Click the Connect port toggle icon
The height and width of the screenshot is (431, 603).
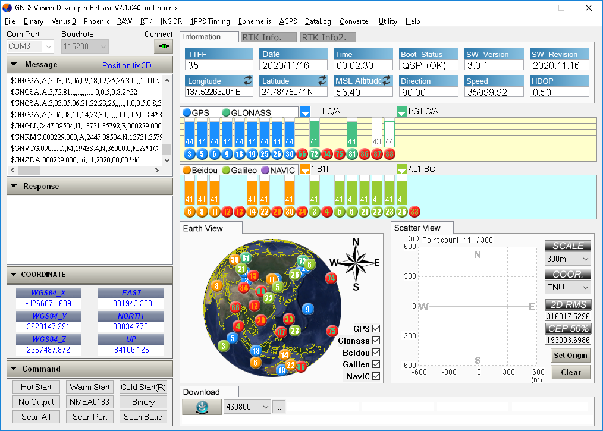pyautogui.click(x=164, y=46)
